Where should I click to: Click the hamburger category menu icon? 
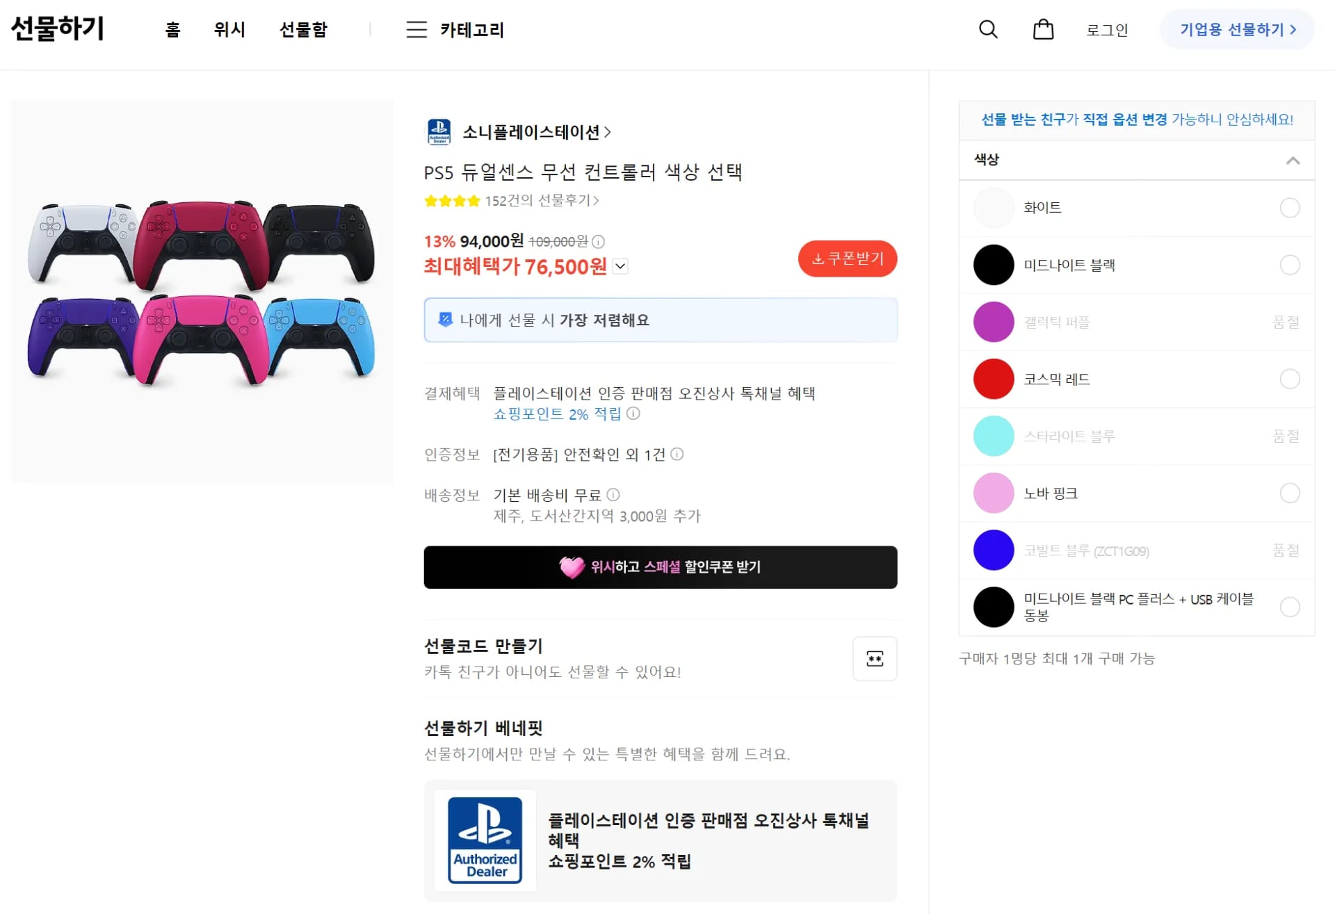416,29
